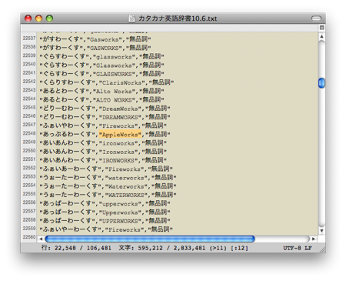Click uppercase "UPPERWORKS" on line 22558
346x281 pixels.
pos(120,221)
